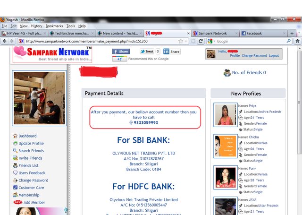Screen dimensions: 302x215
Task: Switch to the New content - TechEnclave tab
Action: [x=119, y=34]
